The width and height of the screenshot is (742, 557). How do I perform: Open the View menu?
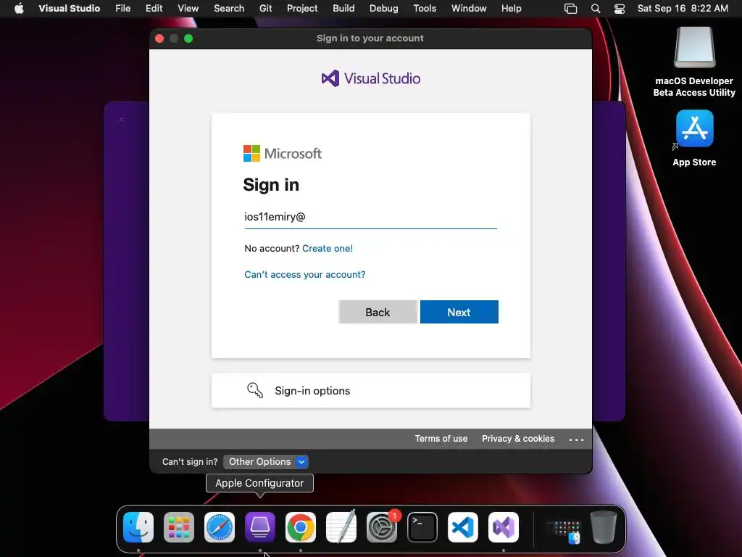[188, 8]
